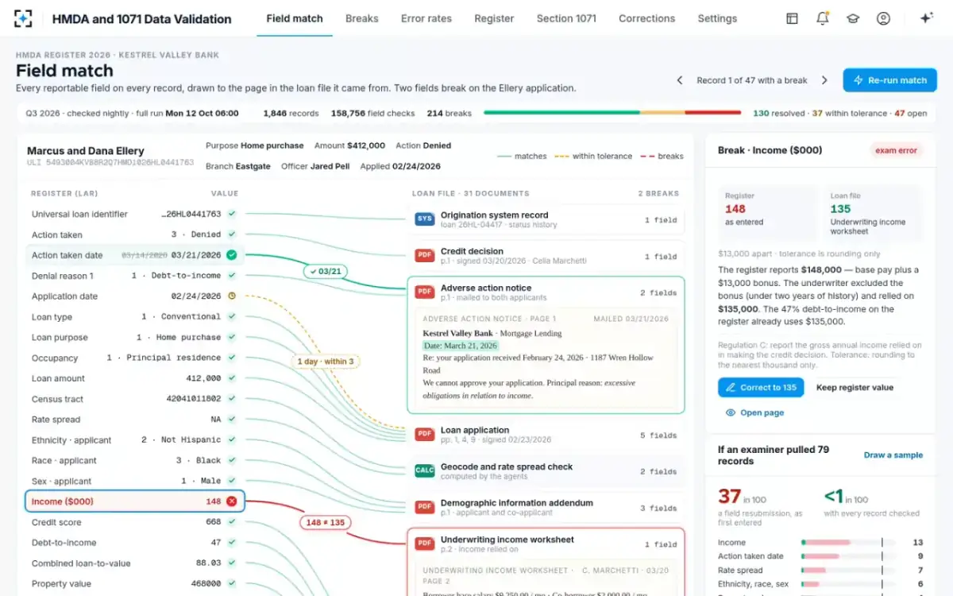Open the Corrections tab
Viewport: 953px width, 596px height.
pyautogui.click(x=647, y=18)
